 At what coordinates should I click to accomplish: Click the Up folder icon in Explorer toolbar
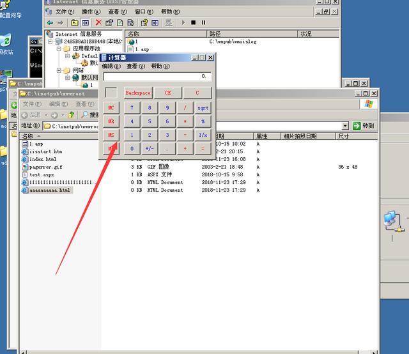[71, 115]
